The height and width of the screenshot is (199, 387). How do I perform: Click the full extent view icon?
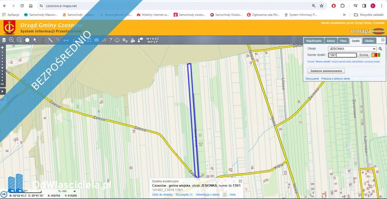coord(27,40)
